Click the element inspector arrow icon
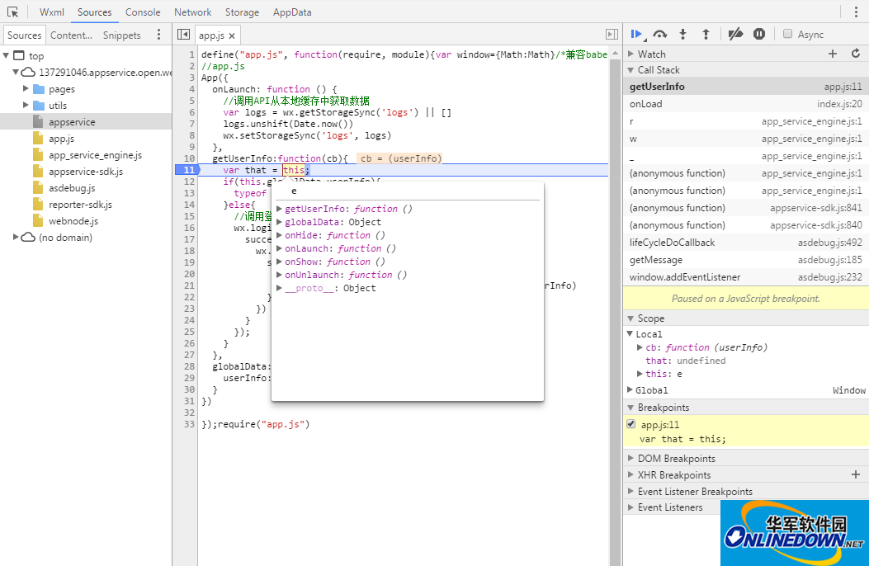Viewport: 869px width, 566px height. click(x=12, y=12)
